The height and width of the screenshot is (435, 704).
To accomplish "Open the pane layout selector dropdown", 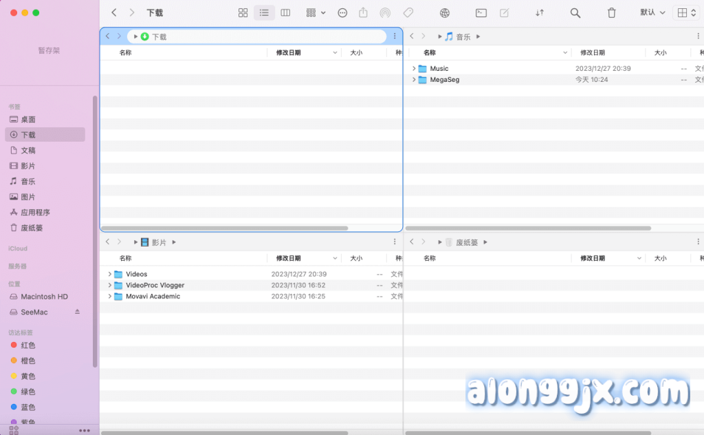I will pyautogui.click(x=686, y=13).
